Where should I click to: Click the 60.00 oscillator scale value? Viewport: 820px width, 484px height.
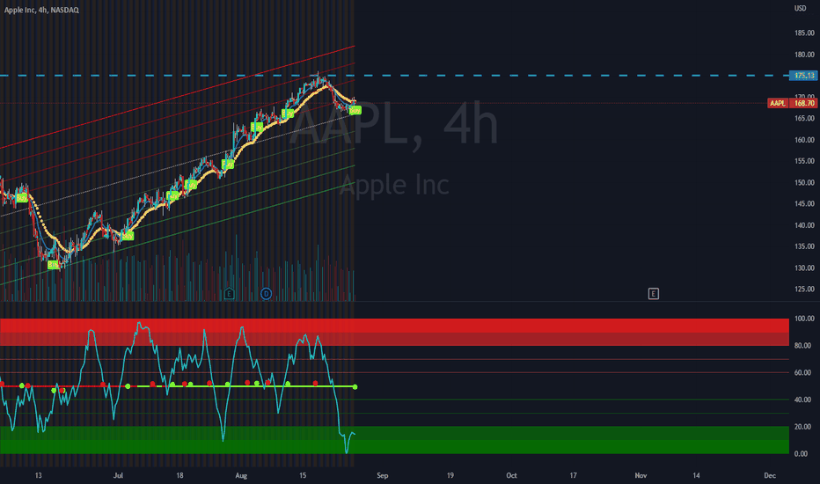pyautogui.click(x=804, y=372)
